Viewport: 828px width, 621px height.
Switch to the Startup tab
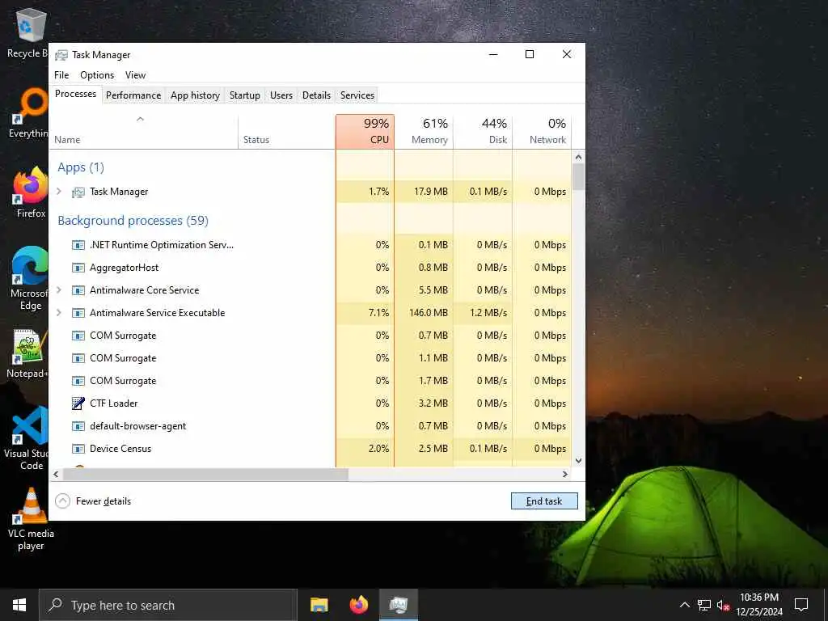(x=244, y=95)
